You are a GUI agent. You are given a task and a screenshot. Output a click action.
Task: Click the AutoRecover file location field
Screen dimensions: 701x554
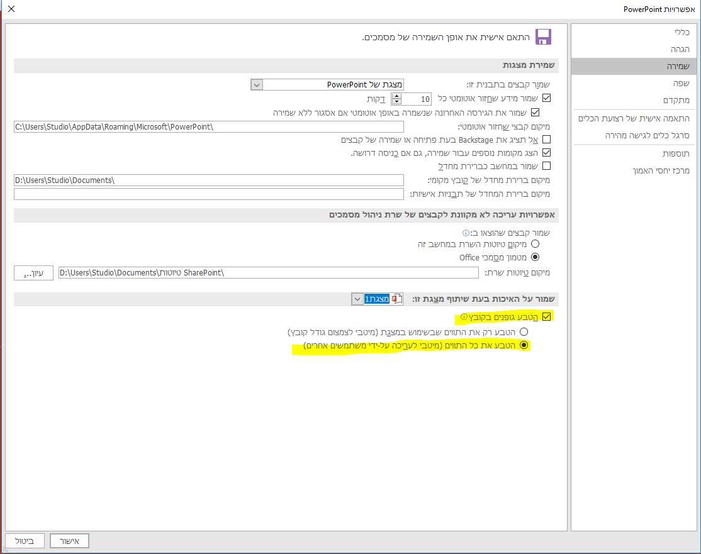click(209, 127)
